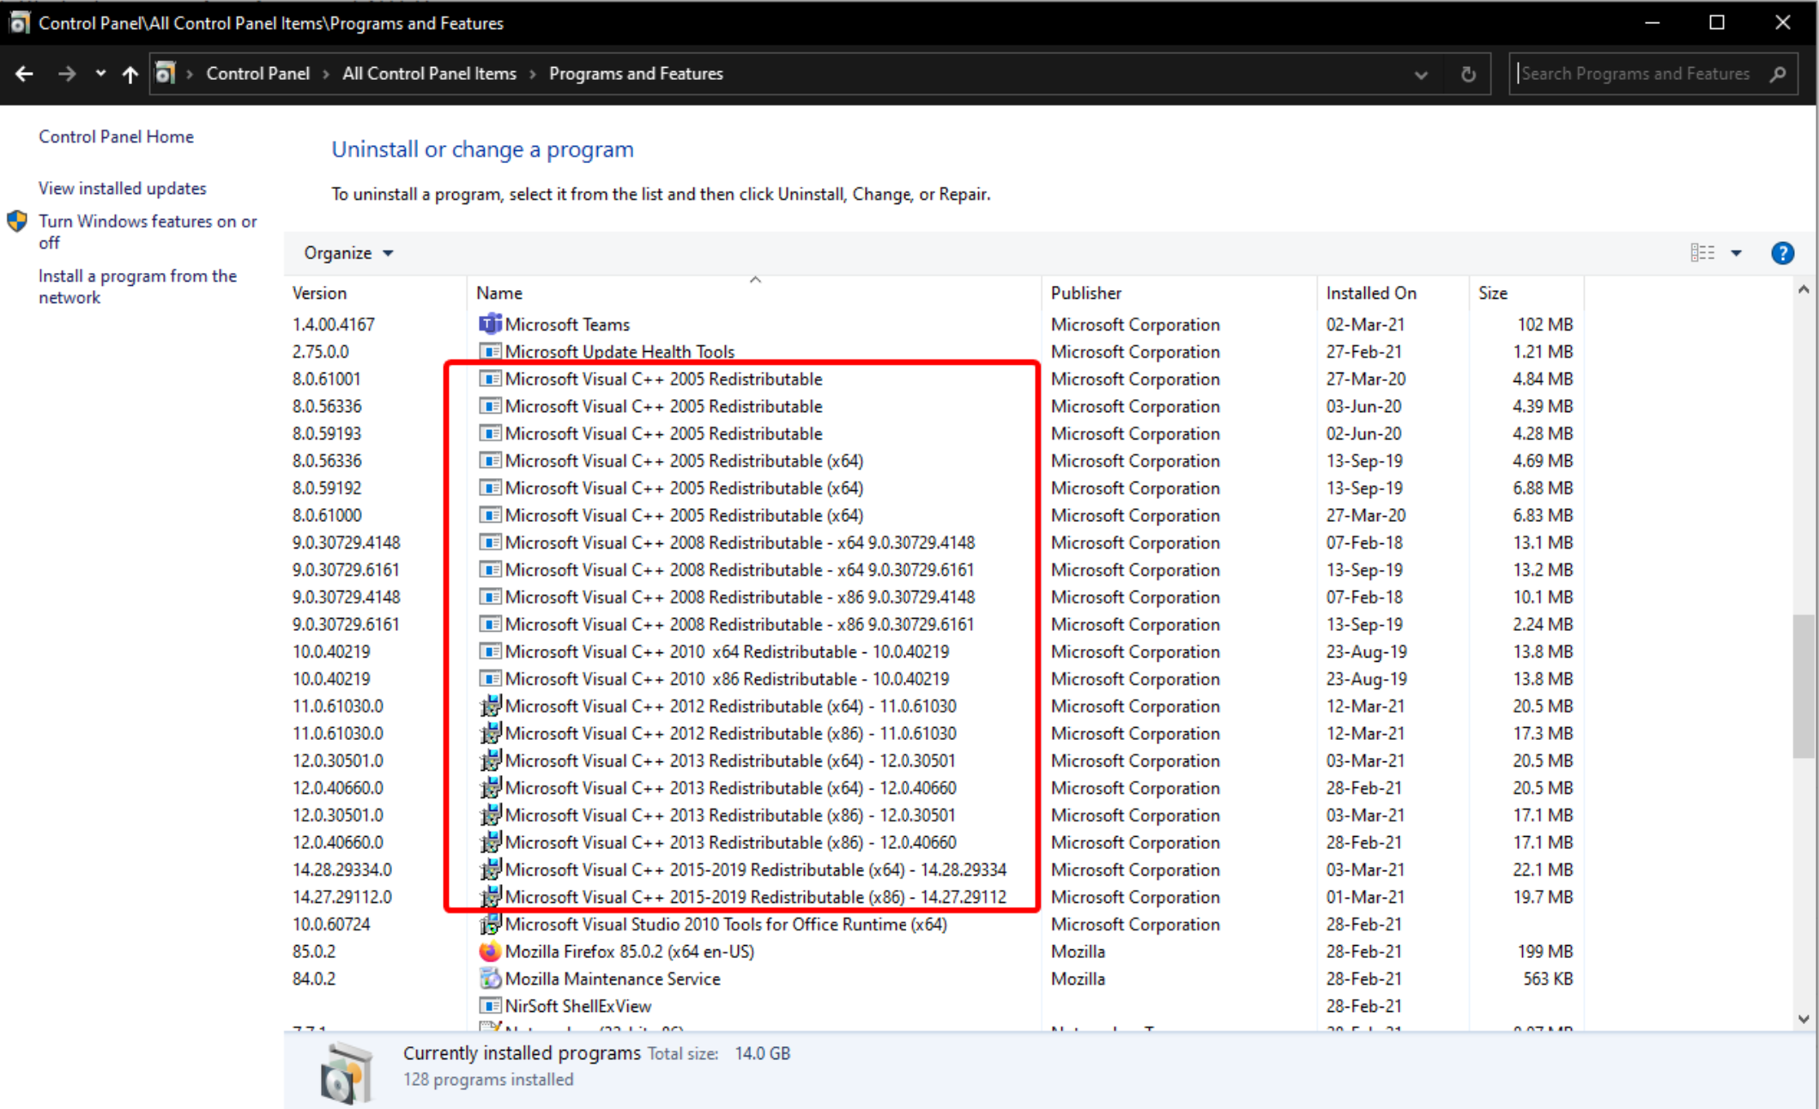Sort by the Installed On column header
1819x1109 pixels.
click(1370, 293)
